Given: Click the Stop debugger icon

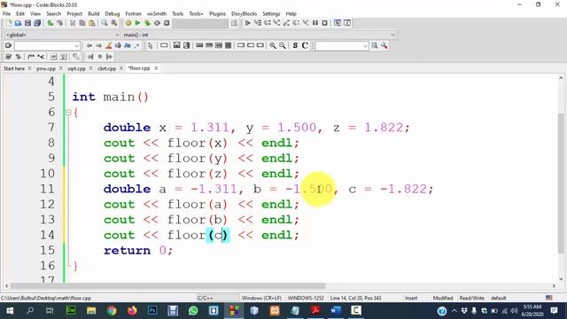Looking at the screenshot, I should tap(325, 23).
